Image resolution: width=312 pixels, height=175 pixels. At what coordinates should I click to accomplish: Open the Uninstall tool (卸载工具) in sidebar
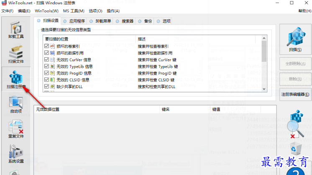click(16, 29)
